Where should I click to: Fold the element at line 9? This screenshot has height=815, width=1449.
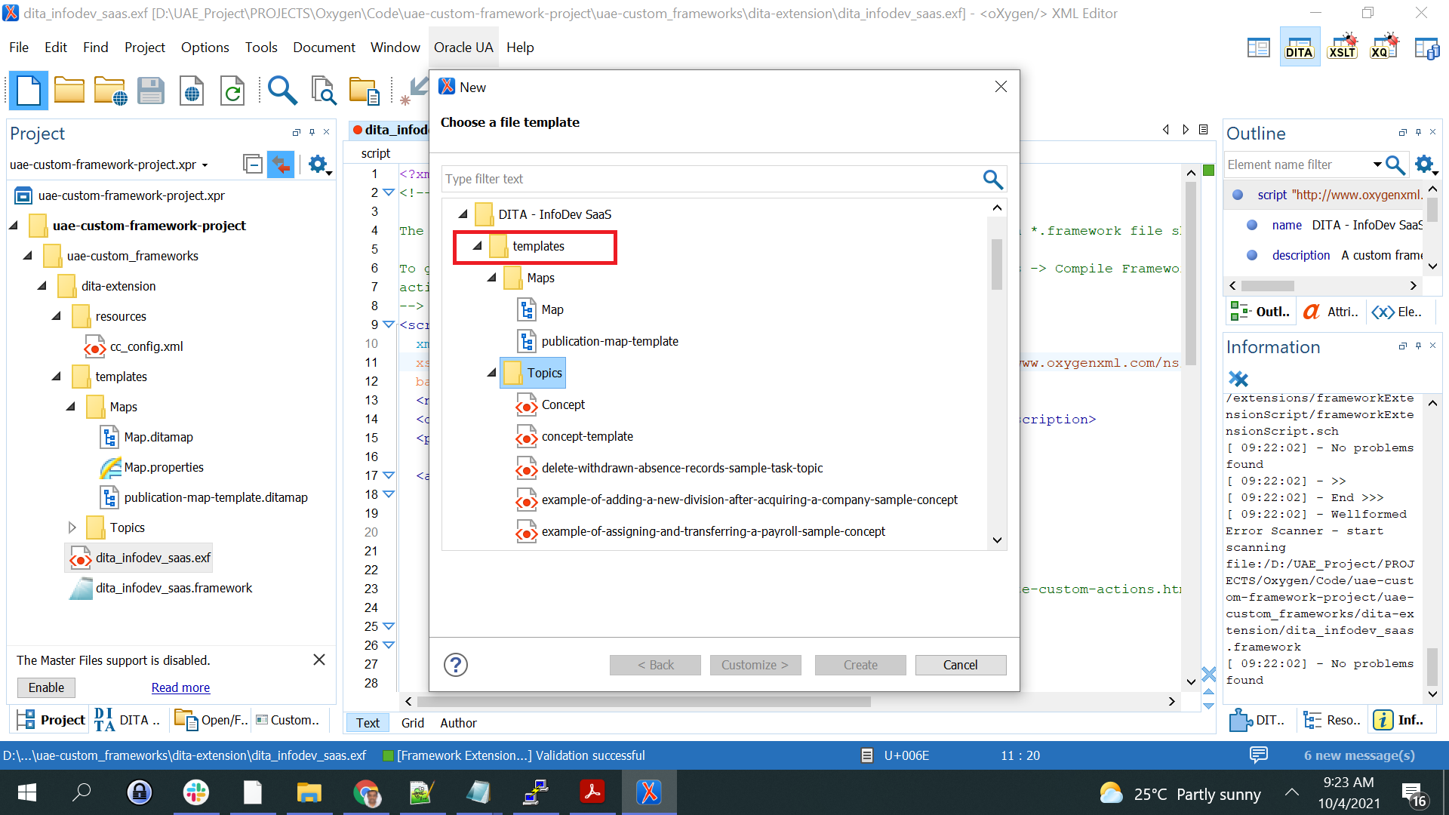(x=389, y=324)
